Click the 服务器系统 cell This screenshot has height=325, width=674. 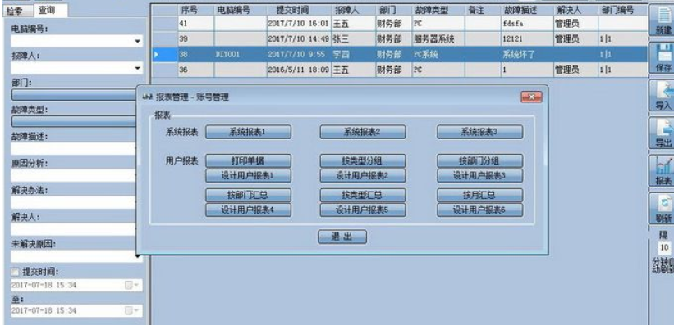(438, 39)
